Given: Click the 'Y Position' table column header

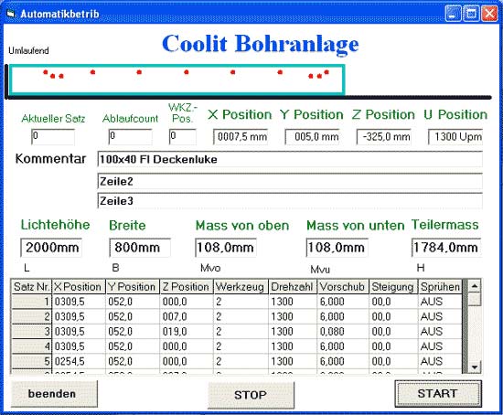Looking at the screenshot, I should 133,287.
